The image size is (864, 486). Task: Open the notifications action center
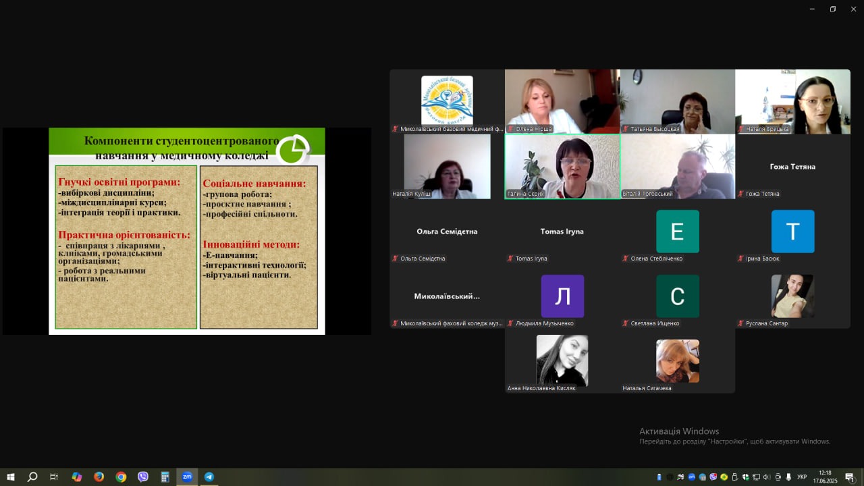[850, 477]
